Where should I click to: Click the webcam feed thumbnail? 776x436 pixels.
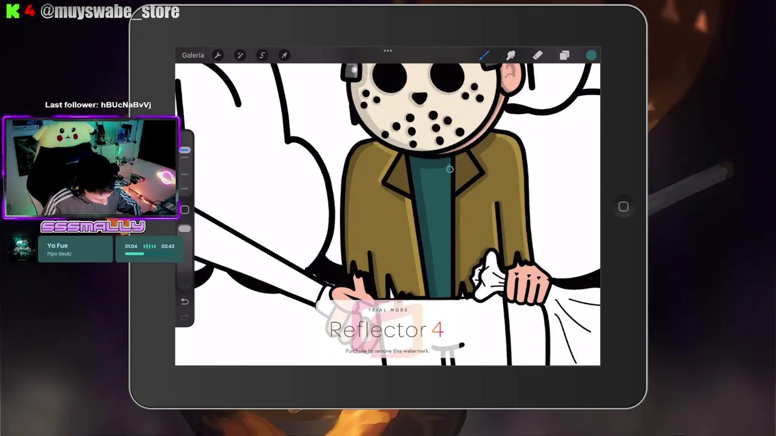(x=92, y=168)
